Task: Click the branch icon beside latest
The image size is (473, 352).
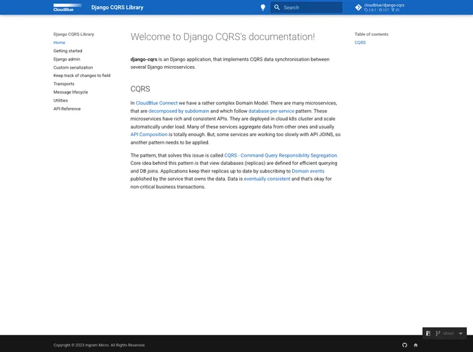Action: pos(438,333)
